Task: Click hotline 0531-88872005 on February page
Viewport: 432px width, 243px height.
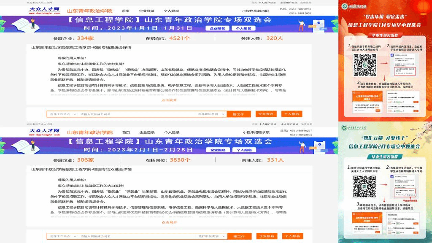Action: click(301, 135)
